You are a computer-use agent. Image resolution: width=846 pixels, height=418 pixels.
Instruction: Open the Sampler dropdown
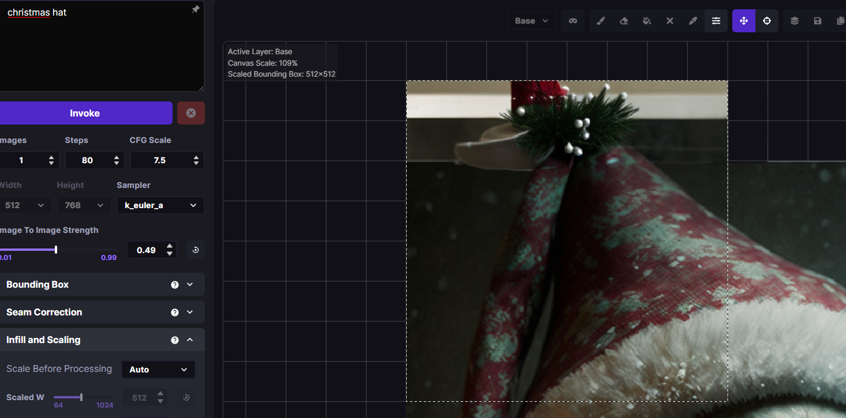coord(160,205)
